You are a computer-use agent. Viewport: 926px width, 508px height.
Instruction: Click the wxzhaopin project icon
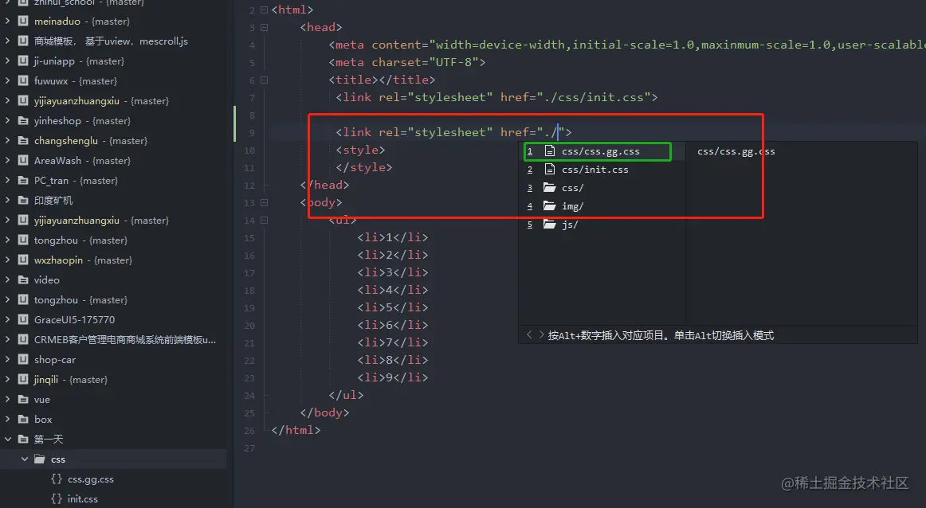23,260
